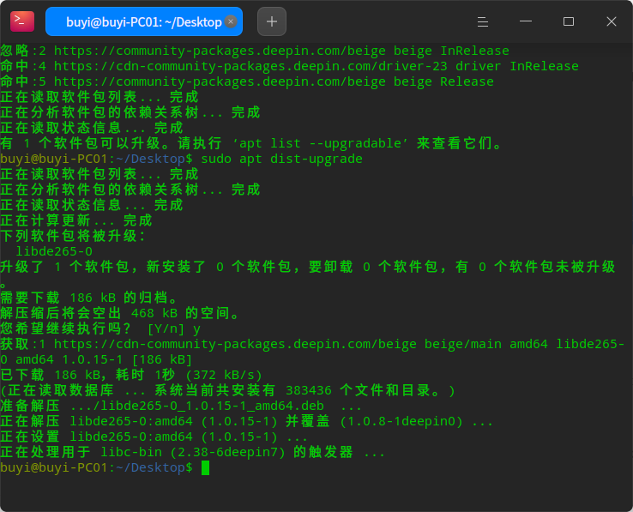Click the line '下列软件包将被升级:'

point(73,236)
